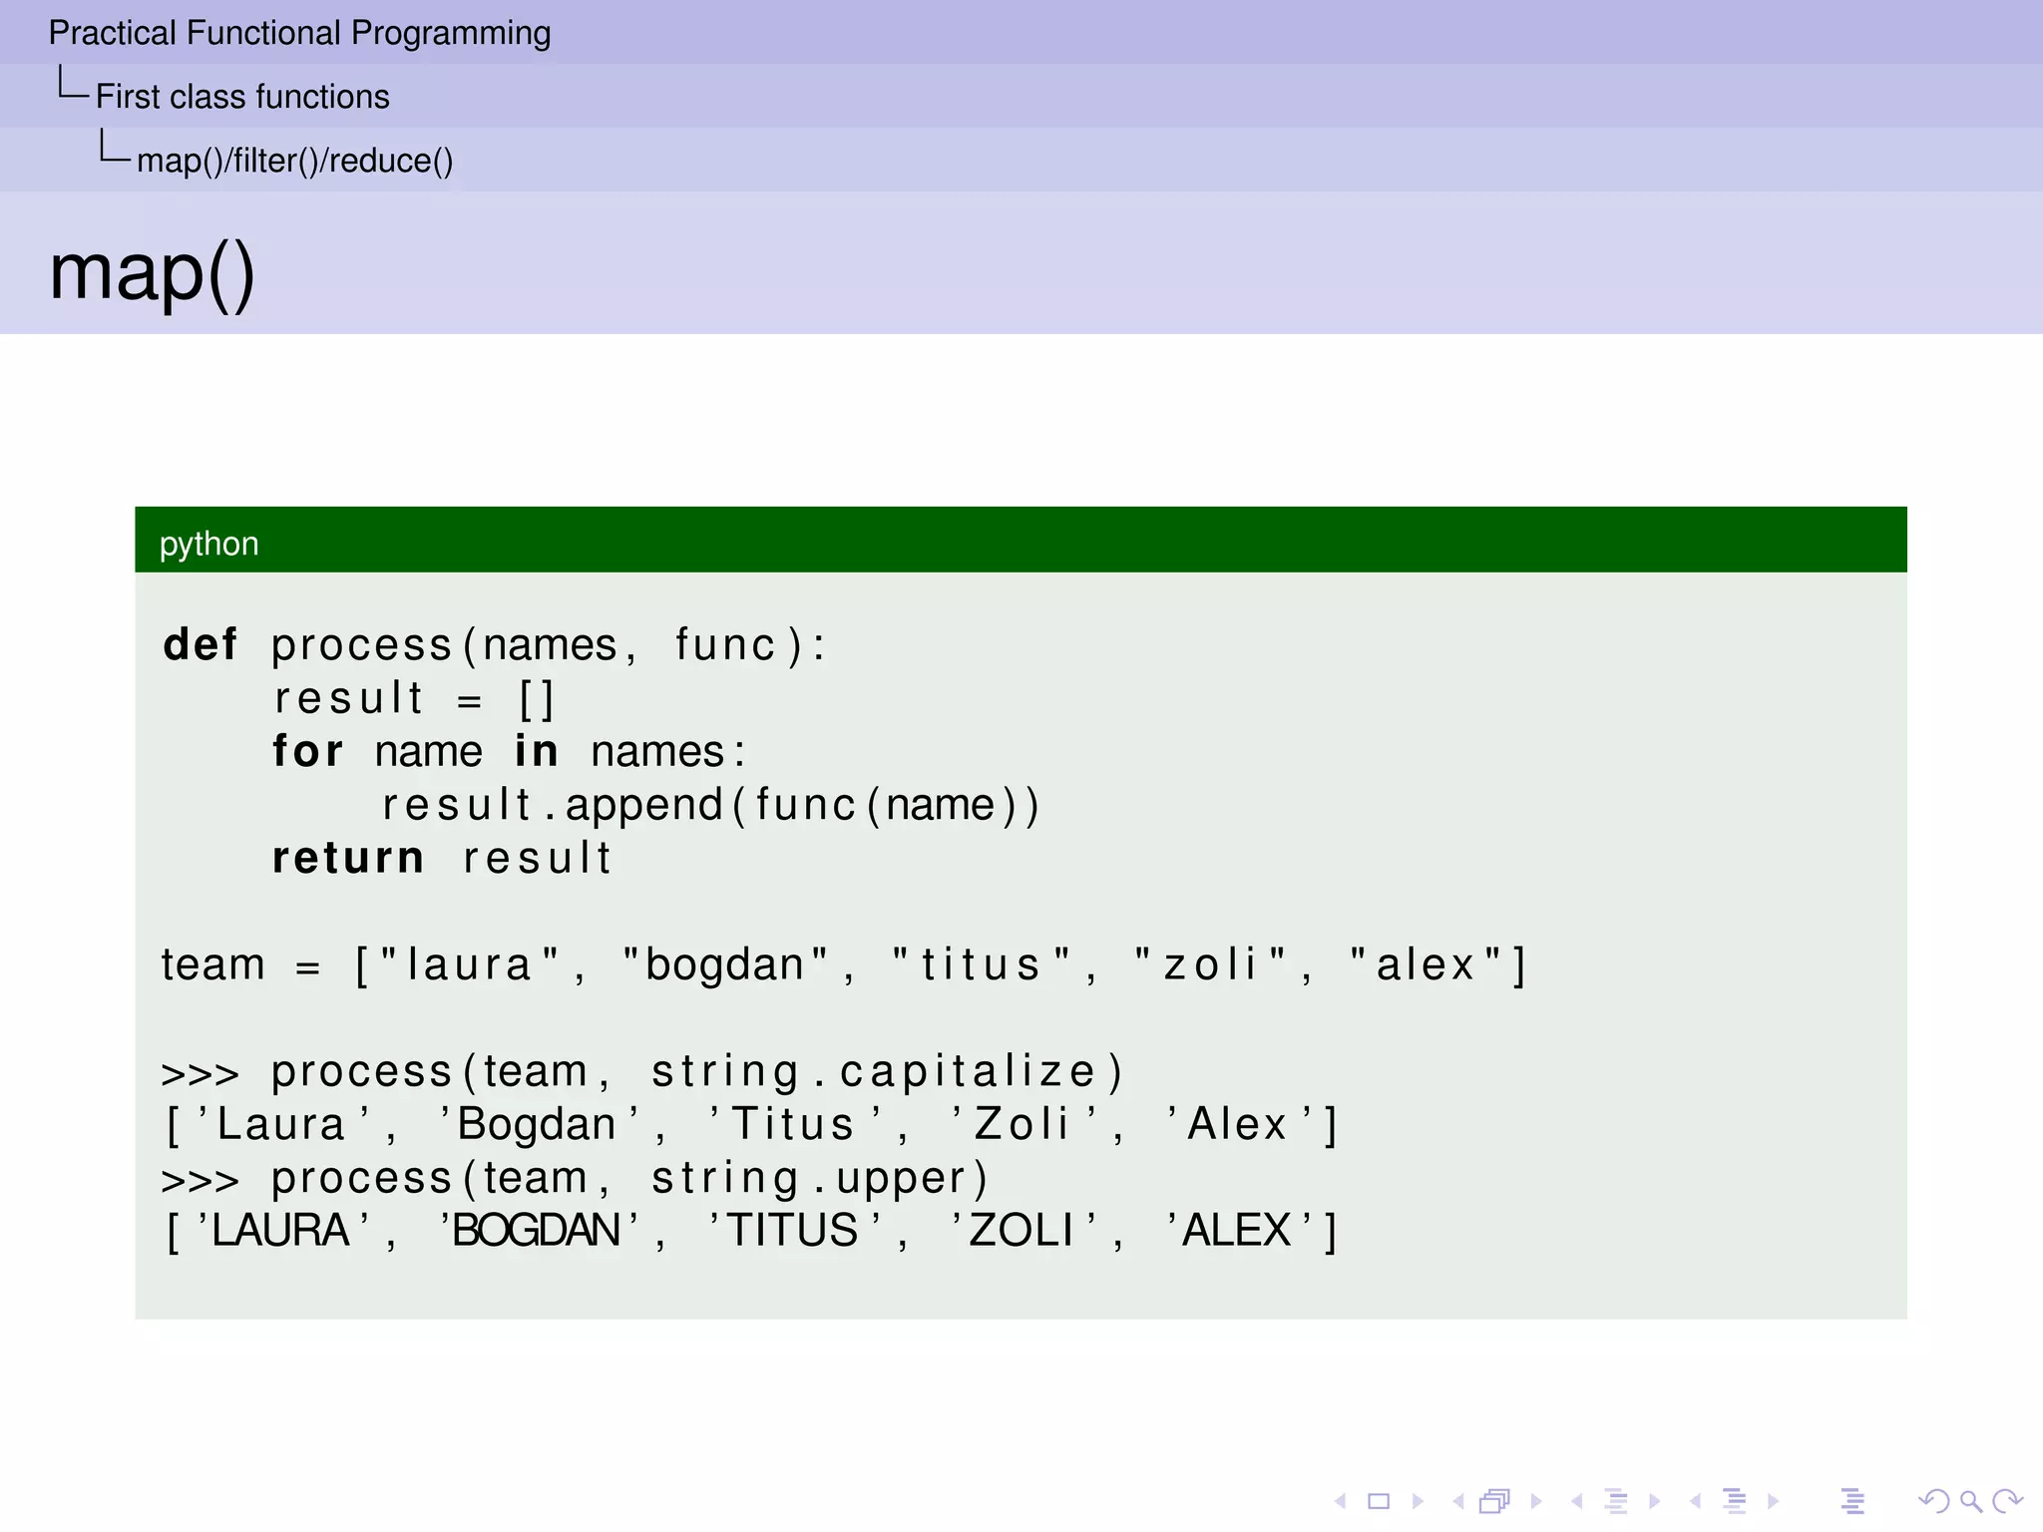Screen dimensions: 2043x1532
Task: Click the 'return result' line
Action: (x=442, y=858)
